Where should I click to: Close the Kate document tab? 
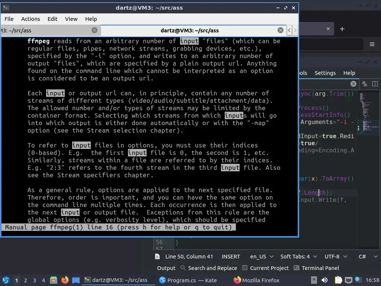353,84
